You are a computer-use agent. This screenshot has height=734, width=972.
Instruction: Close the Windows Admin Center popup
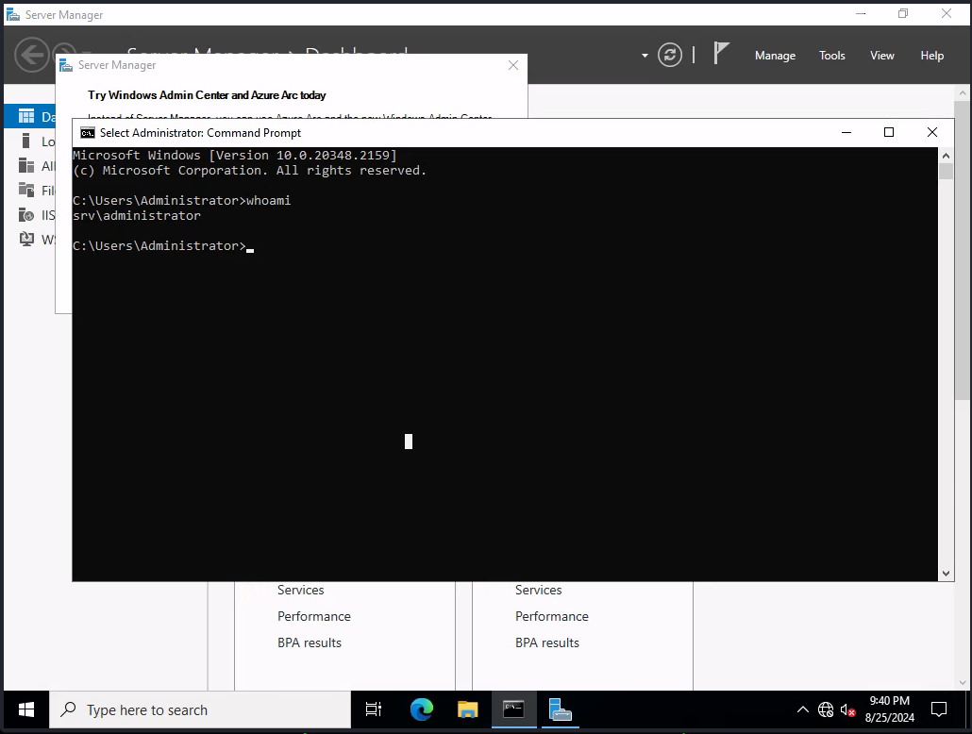pos(513,65)
